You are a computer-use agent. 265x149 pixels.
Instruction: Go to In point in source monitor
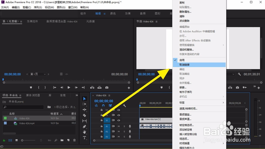54,87
